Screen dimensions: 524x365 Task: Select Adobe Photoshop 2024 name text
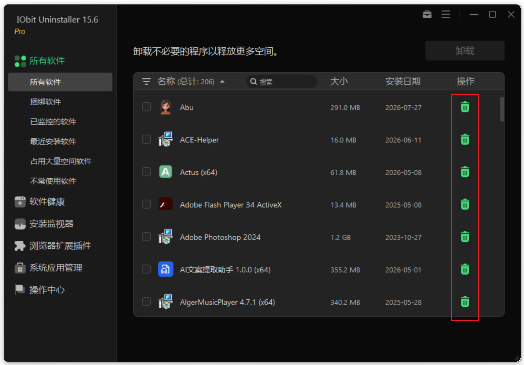point(220,237)
